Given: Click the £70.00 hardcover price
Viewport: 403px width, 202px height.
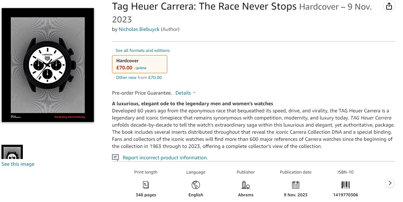Looking at the screenshot, I should (124, 68).
